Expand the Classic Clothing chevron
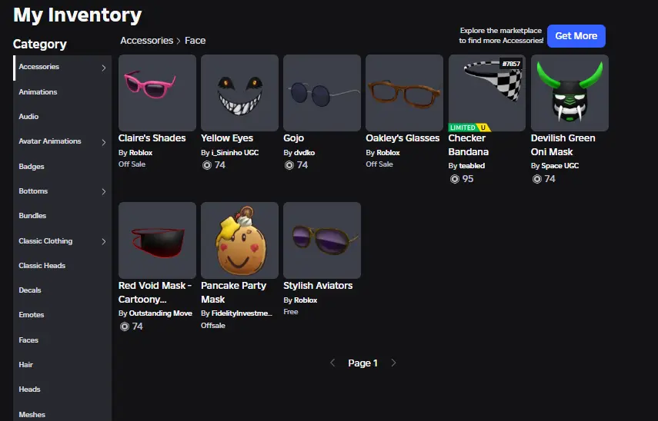The image size is (658, 421). point(104,242)
